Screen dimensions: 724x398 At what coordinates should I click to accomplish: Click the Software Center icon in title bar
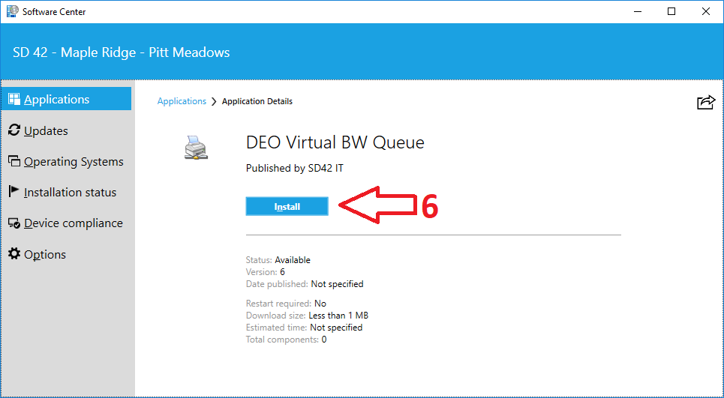point(11,11)
